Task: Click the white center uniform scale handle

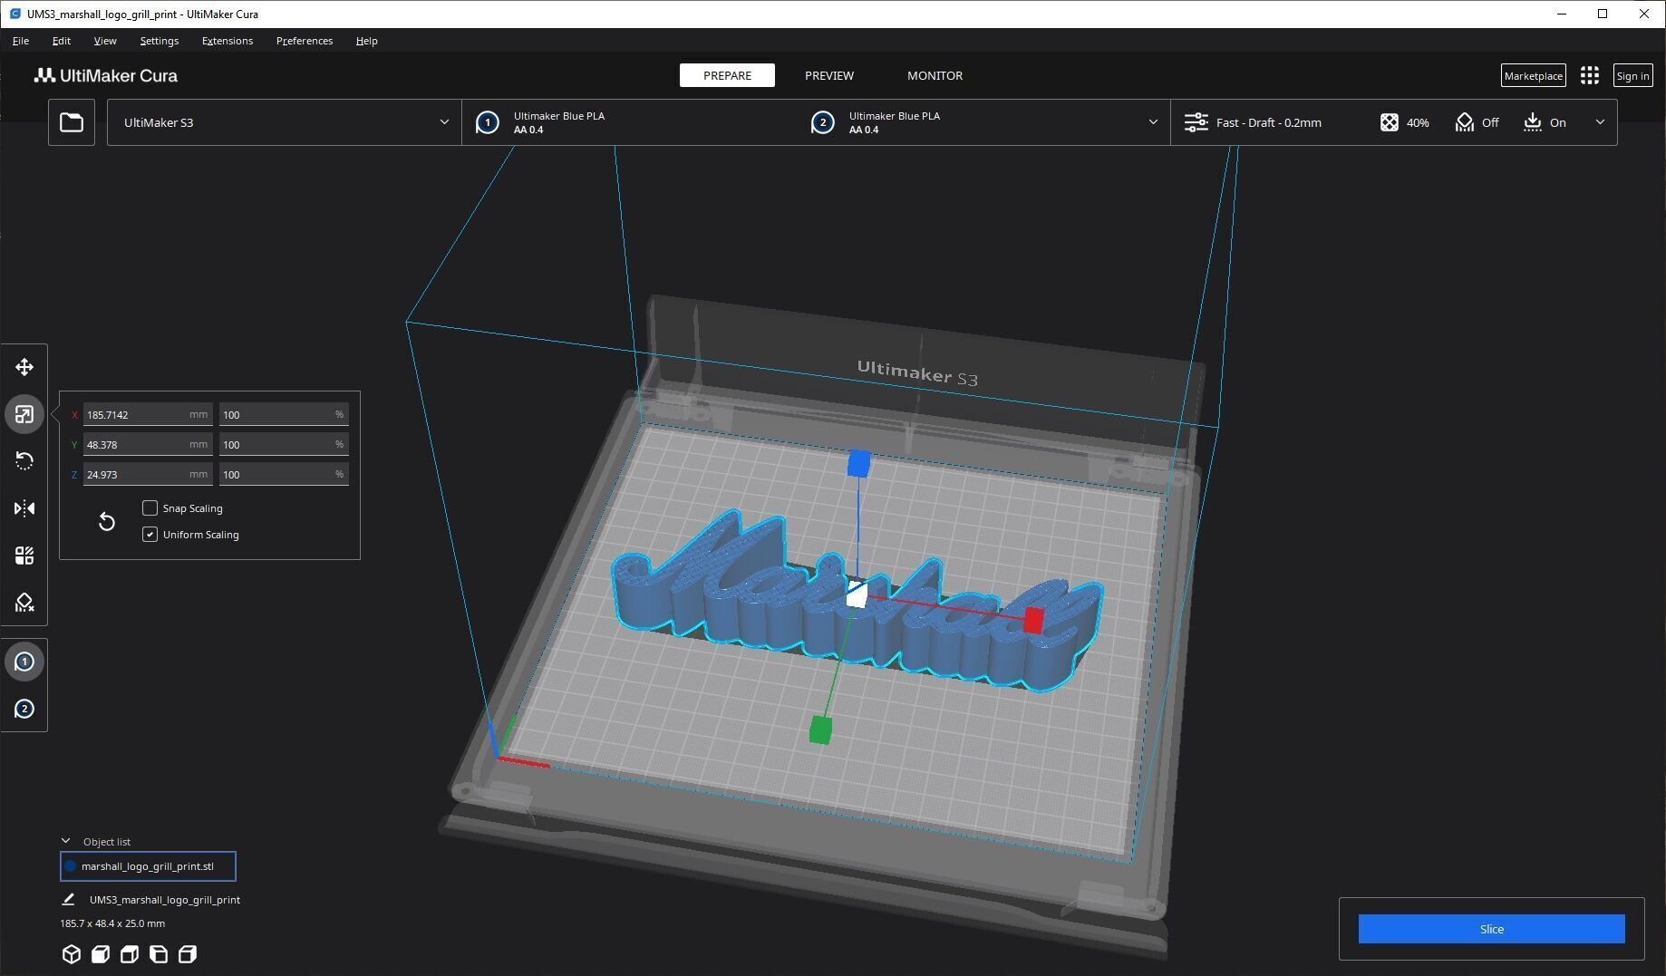Action: pos(856,595)
